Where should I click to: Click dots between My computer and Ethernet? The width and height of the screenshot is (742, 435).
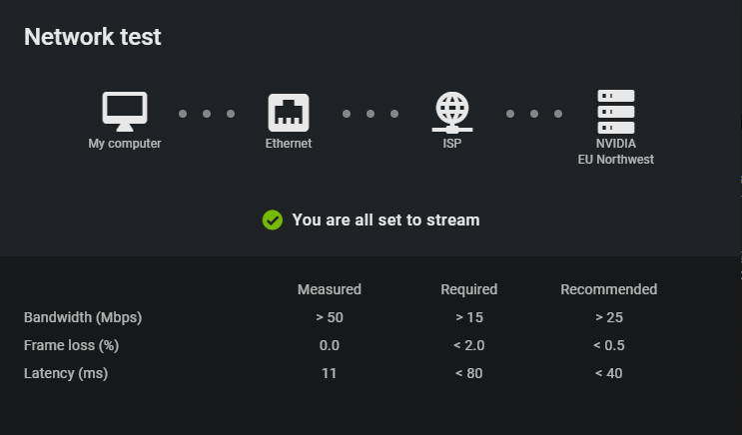[x=207, y=114]
